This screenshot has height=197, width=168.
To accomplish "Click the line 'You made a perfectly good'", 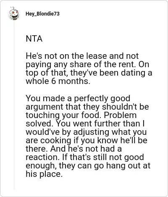I will click(x=78, y=98).
